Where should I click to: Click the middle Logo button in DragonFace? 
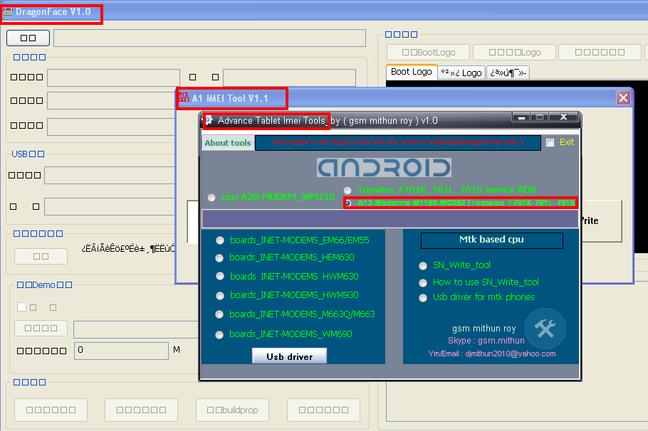click(514, 53)
